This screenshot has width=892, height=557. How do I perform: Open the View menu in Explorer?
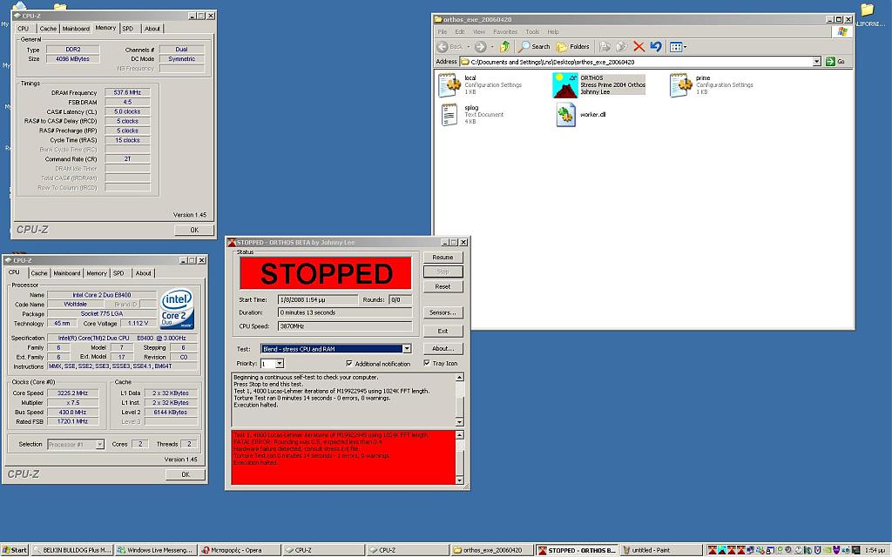479,32
